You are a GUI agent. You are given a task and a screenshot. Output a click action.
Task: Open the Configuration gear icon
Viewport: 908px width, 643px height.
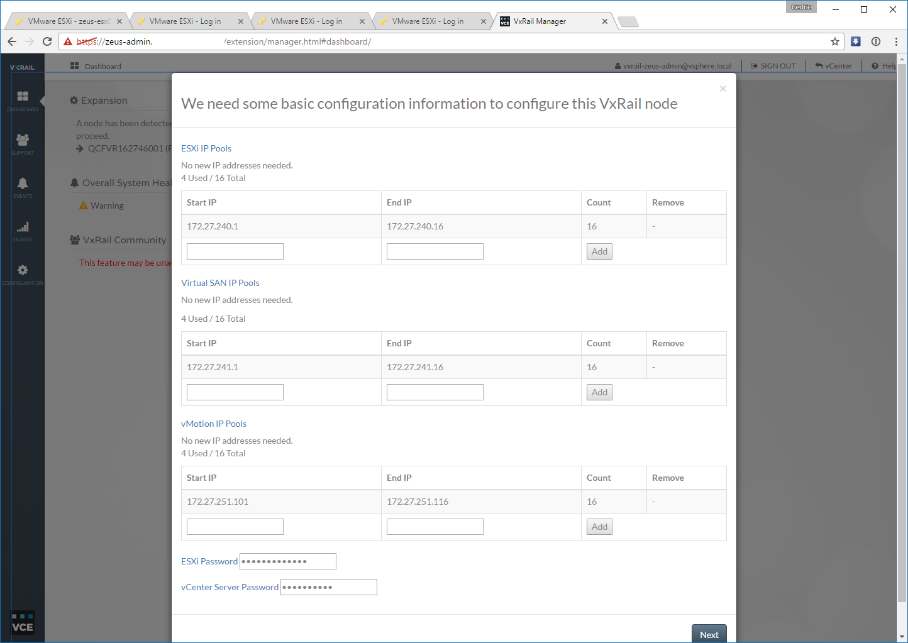point(23,273)
